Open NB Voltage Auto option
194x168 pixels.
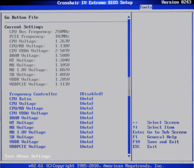pyautogui.click(x=87, y=127)
